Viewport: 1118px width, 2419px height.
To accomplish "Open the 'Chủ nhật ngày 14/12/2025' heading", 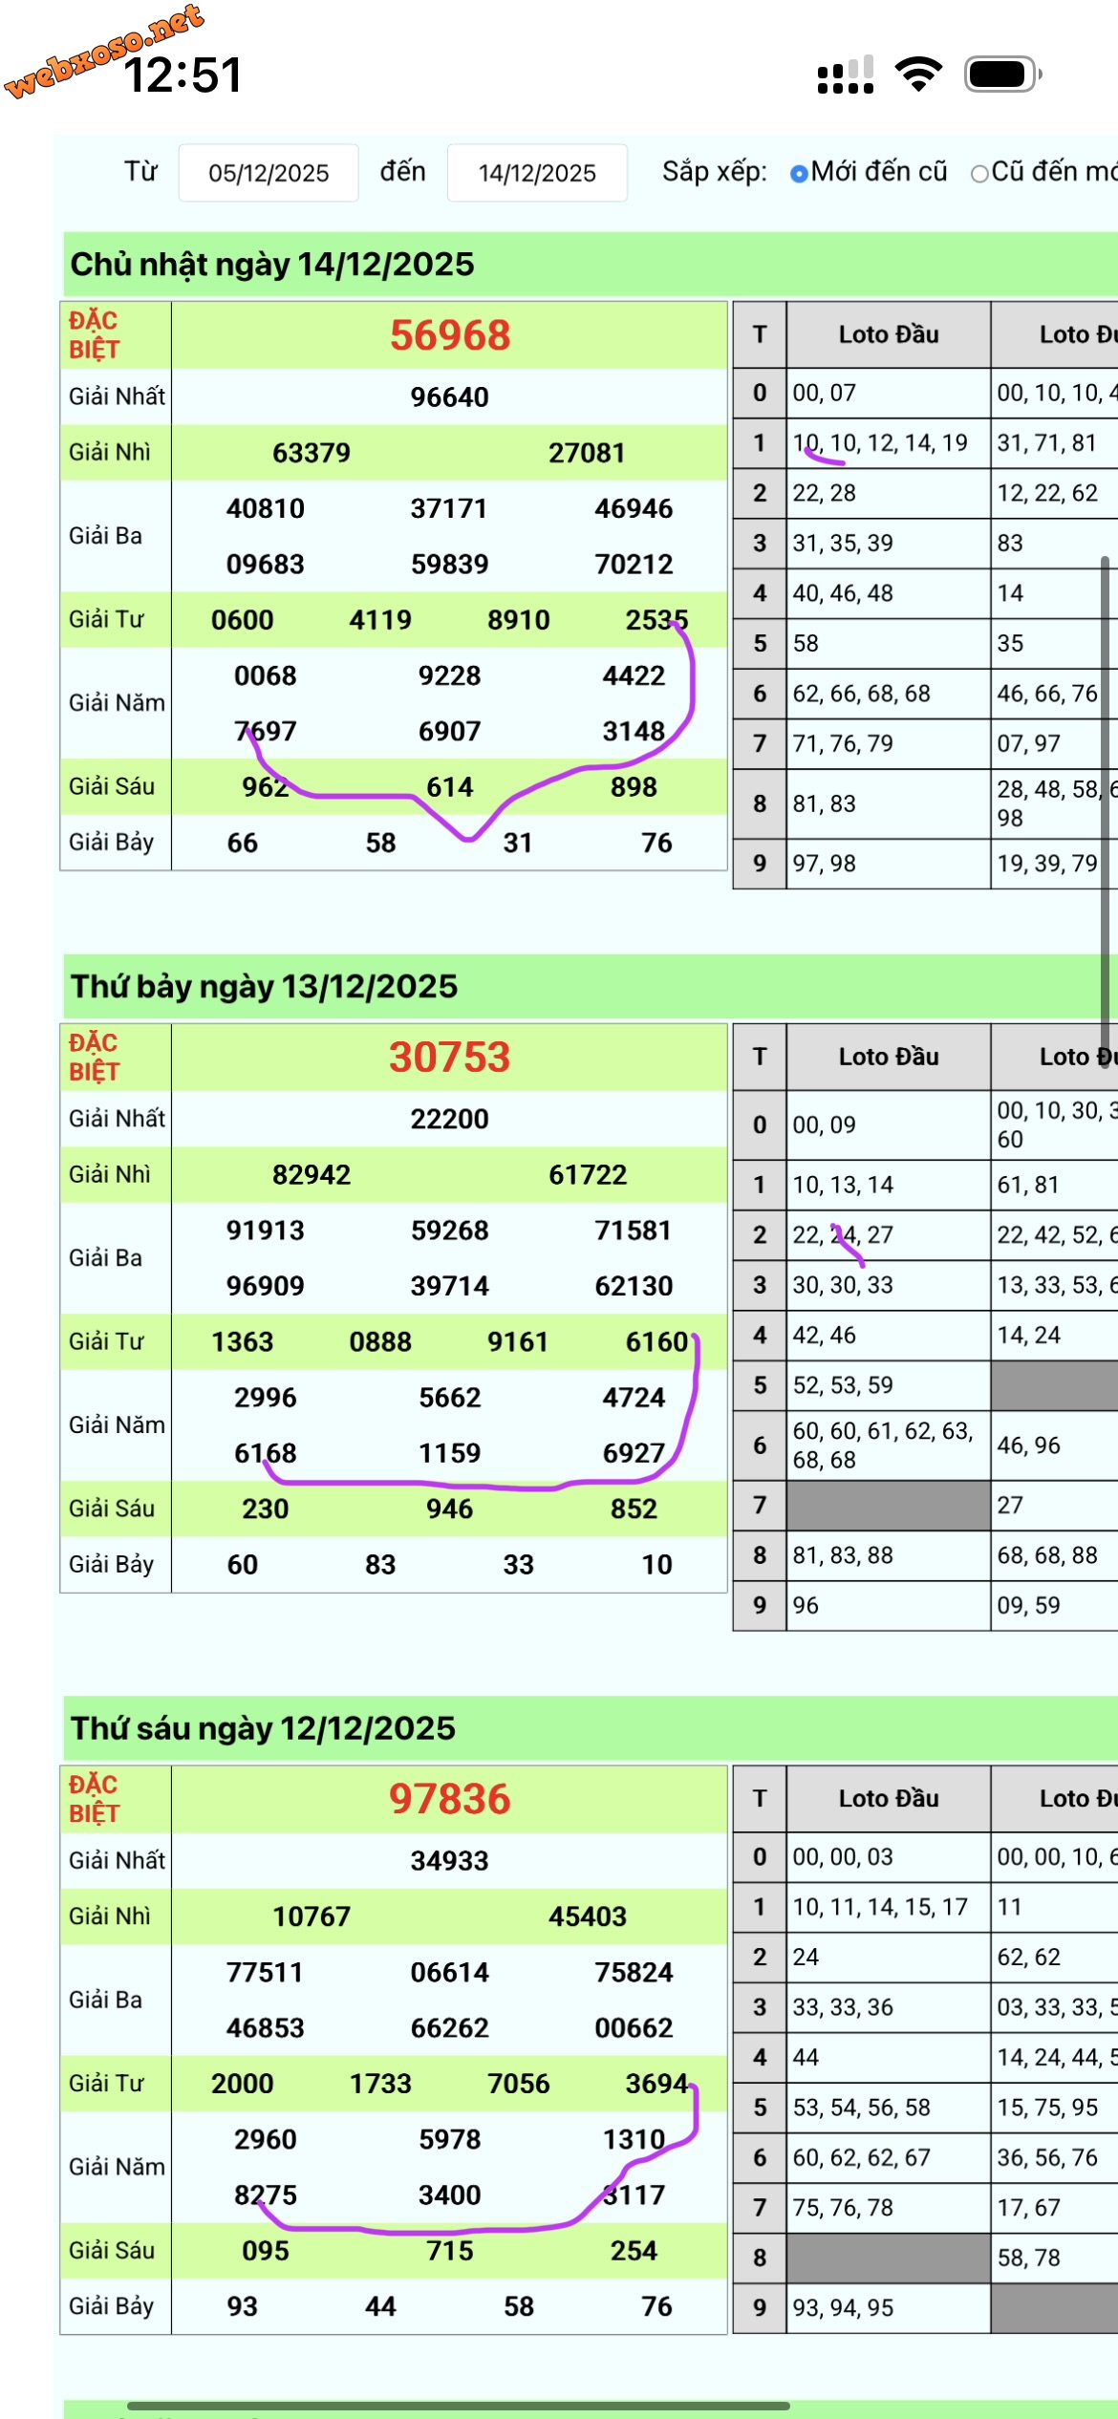I will pyautogui.click(x=272, y=265).
